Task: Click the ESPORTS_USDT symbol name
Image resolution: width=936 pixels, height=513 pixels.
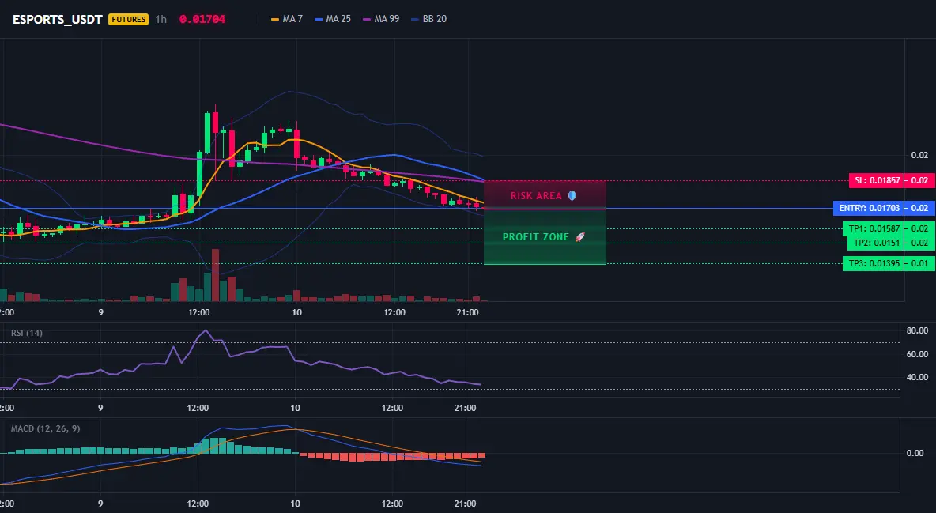Action: point(57,19)
